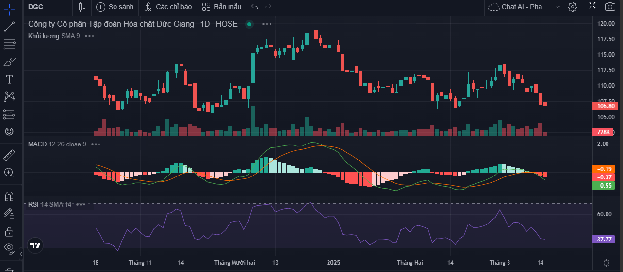623x272 pixels.
Task: Open RSI indicator more options dots
Action: (x=81, y=205)
